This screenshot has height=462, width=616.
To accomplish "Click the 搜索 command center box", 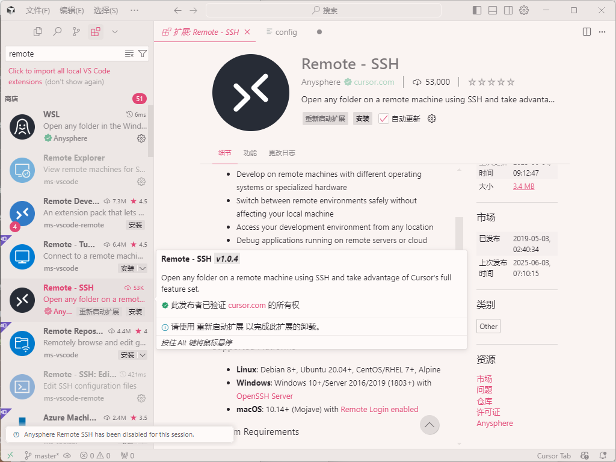I will pyautogui.click(x=323, y=11).
